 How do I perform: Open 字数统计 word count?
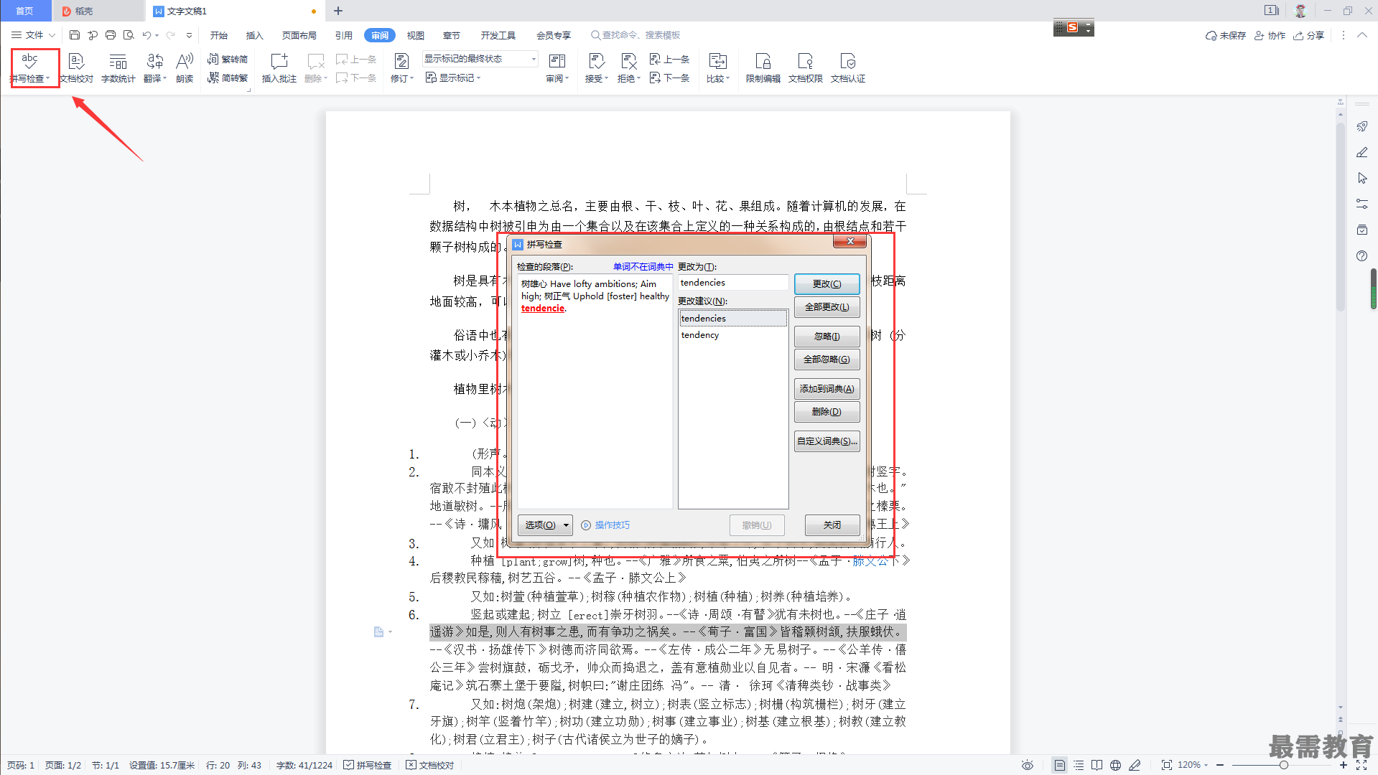[x=118, y=67]
